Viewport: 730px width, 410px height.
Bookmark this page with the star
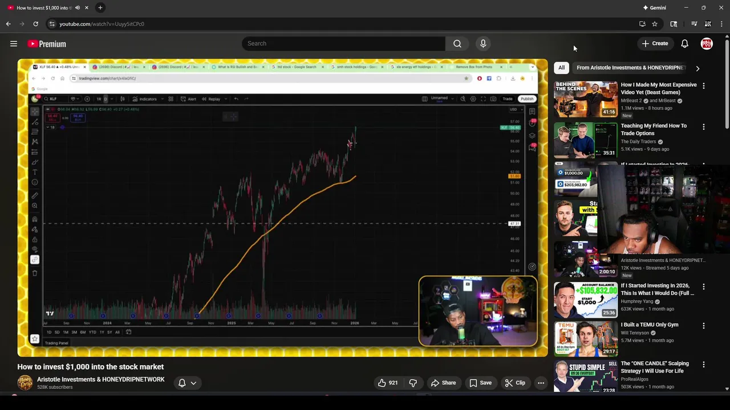(655, 24)
